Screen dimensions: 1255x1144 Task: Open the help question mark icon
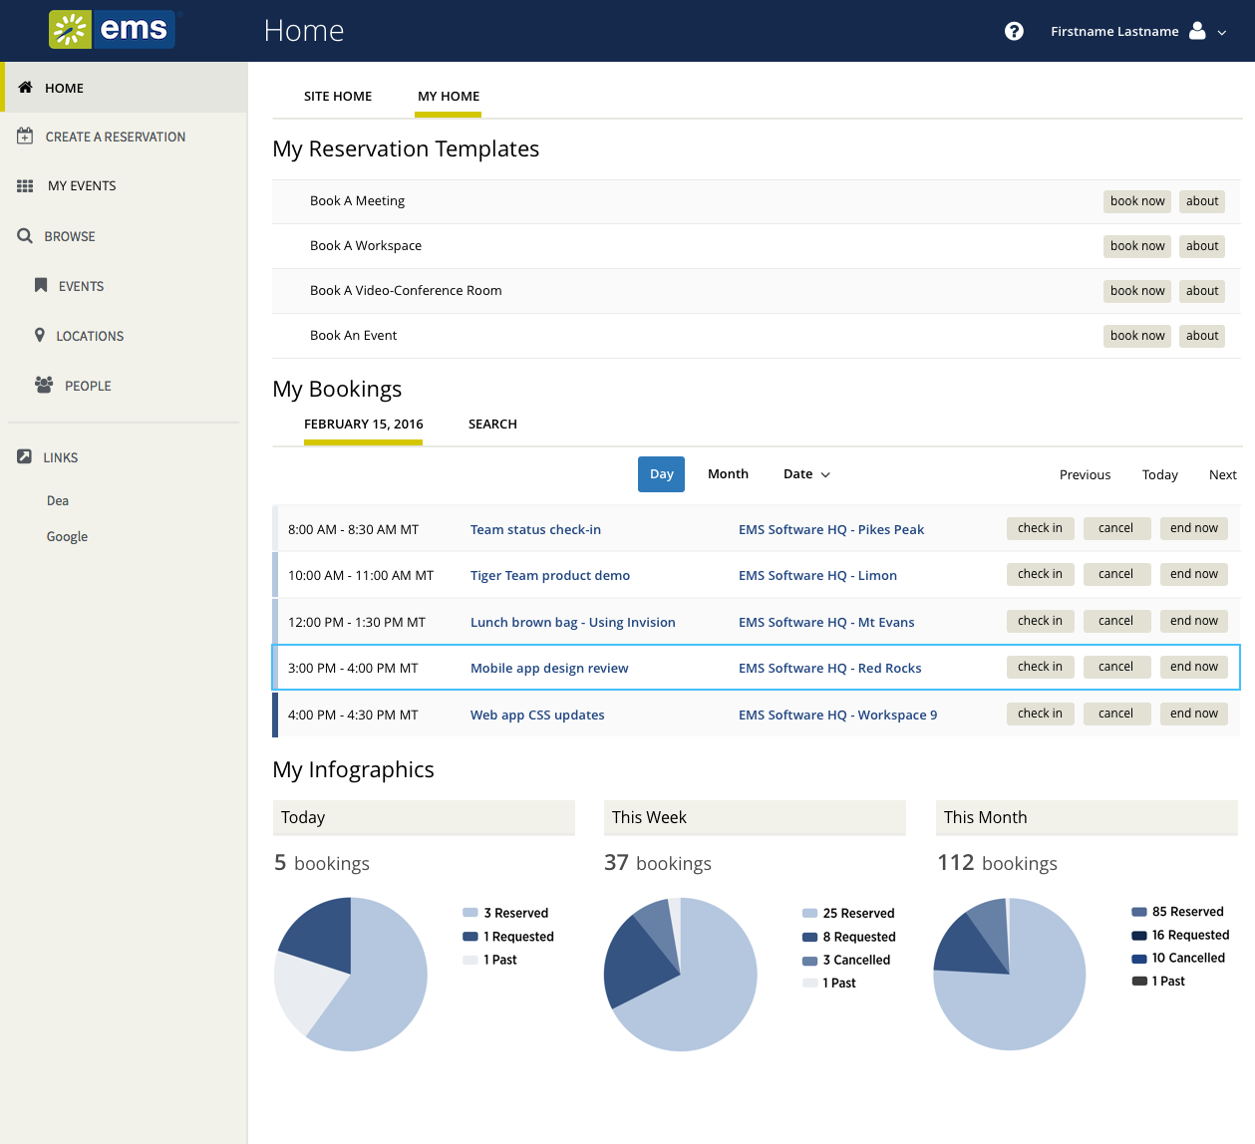tap(1014, 31)
